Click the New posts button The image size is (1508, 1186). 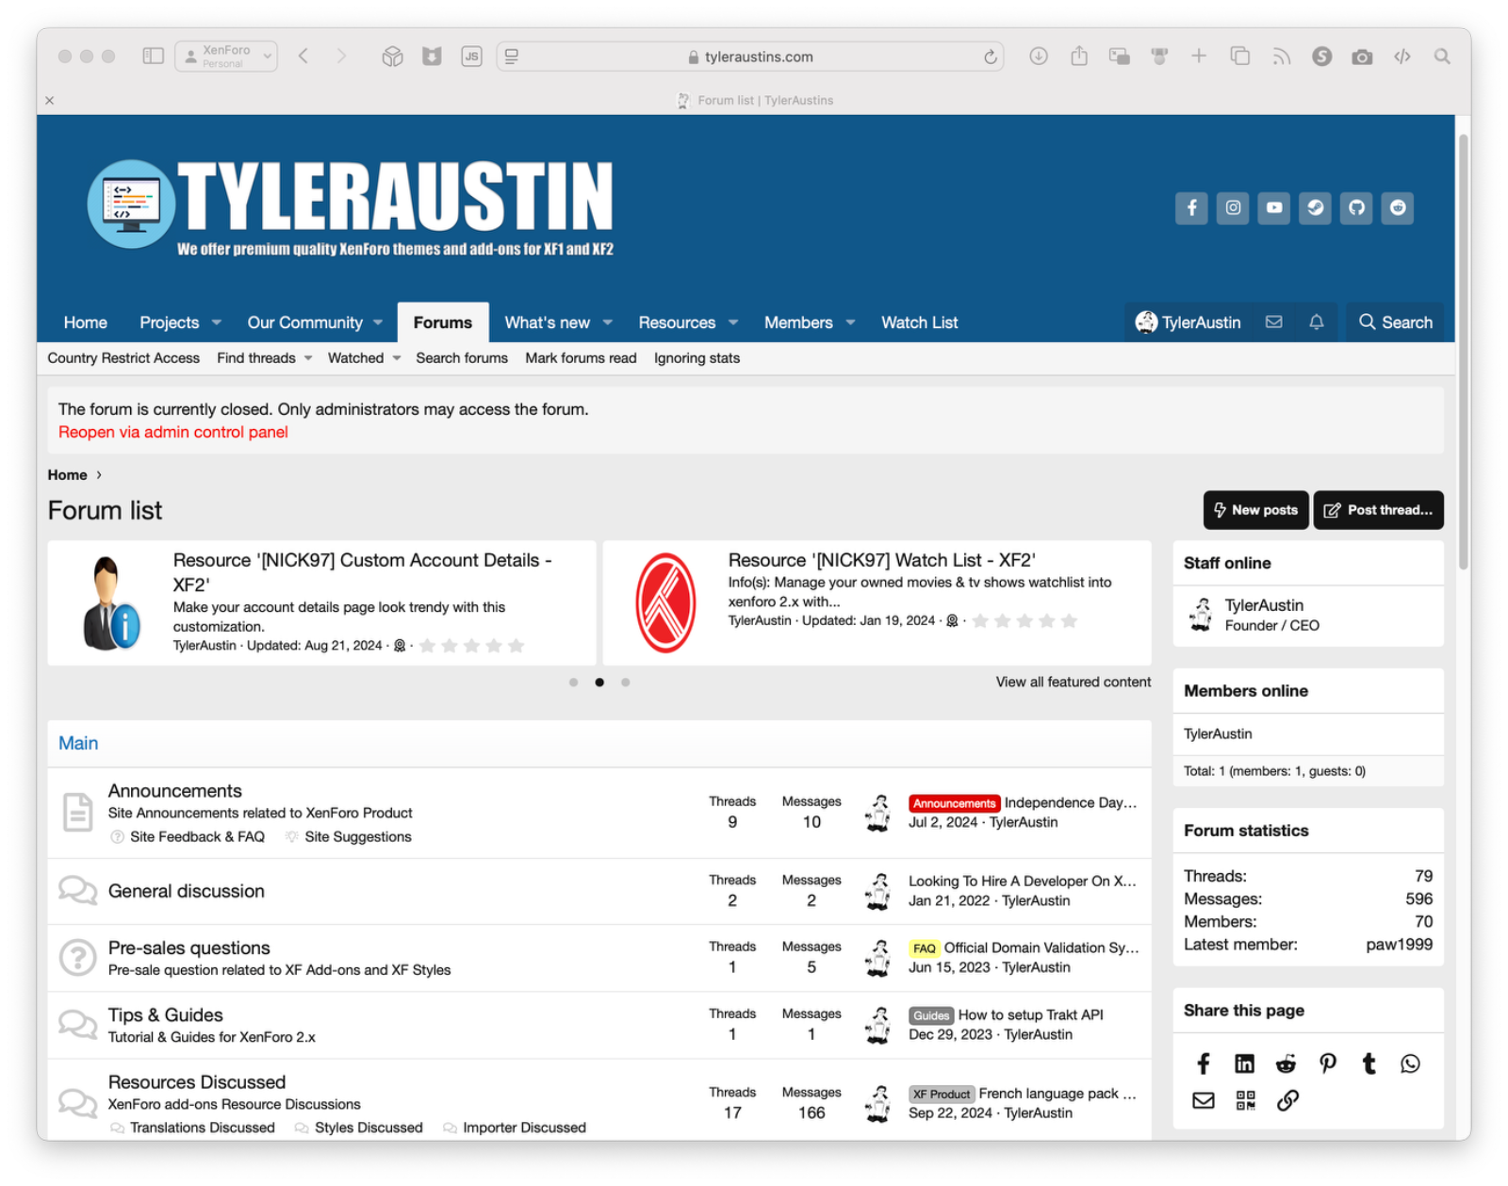coord(1255,510)
